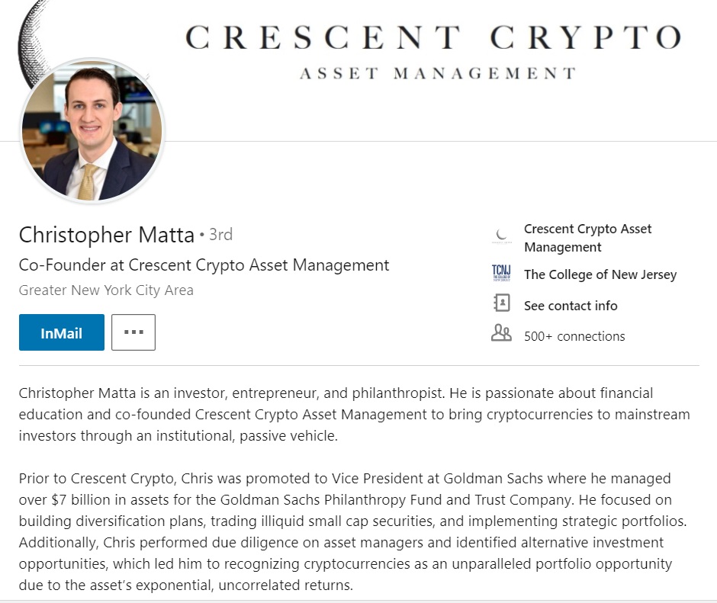
Task: Click the name Christopher Matta heading
Action: click(107, 235)
